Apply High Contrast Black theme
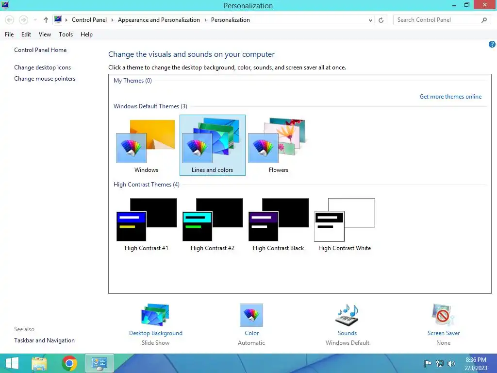497x373 pixels. tap(278, 224)
